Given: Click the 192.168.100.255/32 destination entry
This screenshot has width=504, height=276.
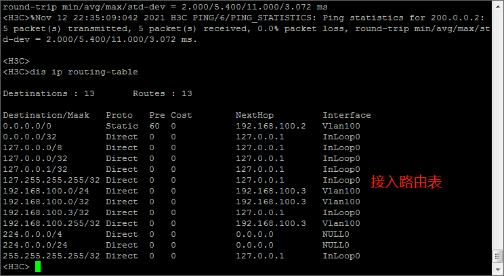Looking at the screenshot, I should pos(51,223).
